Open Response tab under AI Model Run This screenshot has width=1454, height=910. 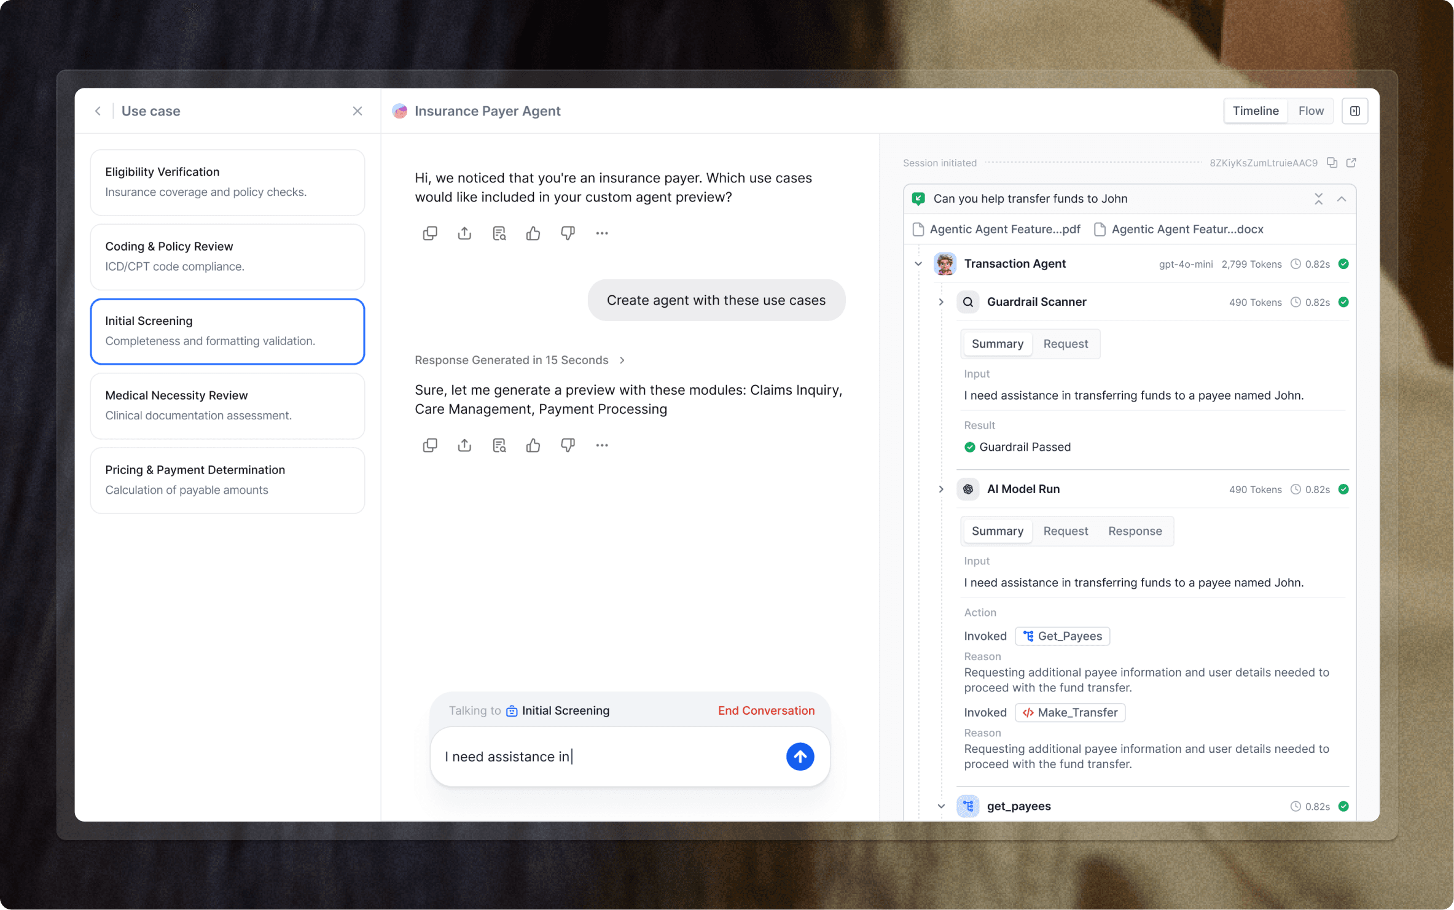pos(1134,531)
